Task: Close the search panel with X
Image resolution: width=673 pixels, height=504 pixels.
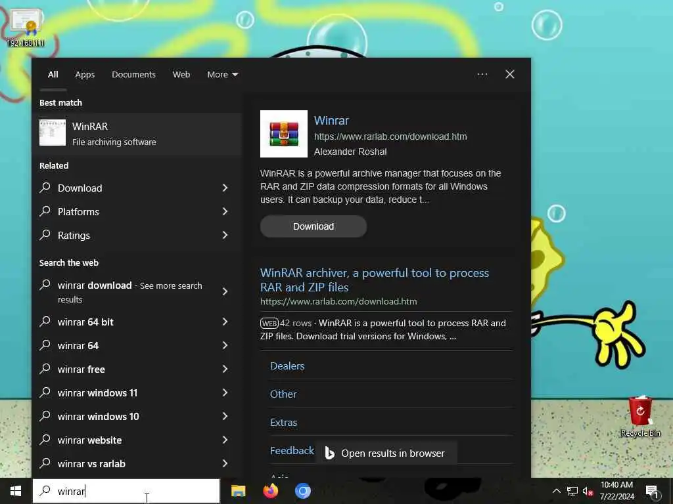Action: coord(509,75)
